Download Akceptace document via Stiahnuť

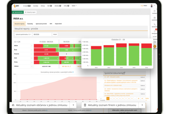coord(143,86)
